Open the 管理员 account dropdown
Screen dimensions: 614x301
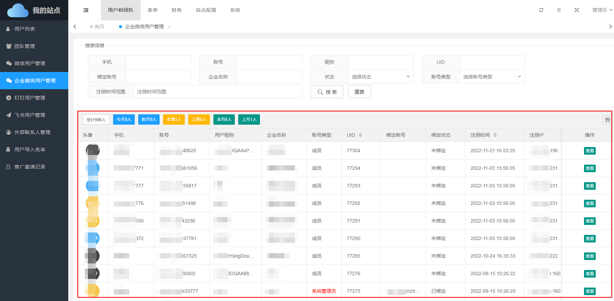pos(602,10)
